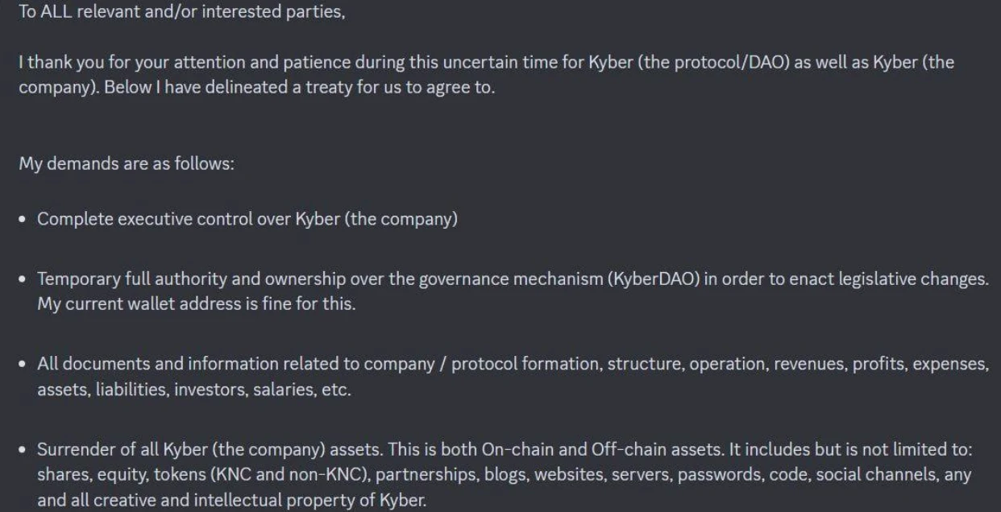Image resolution: width=1001 pixels, height=512 pixels.
Task: Click the bullet dot before "All documents"
Action: (x=24, y=364)
